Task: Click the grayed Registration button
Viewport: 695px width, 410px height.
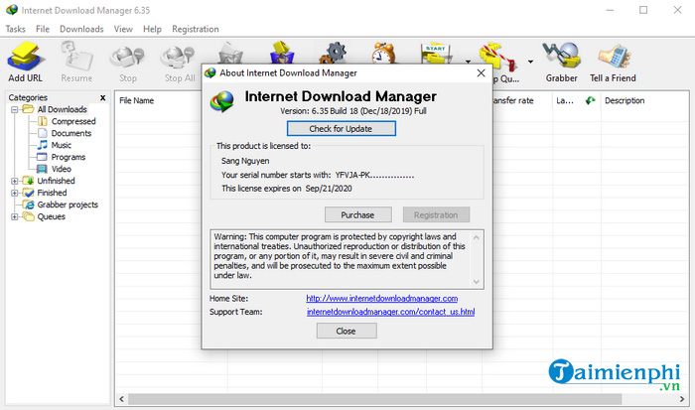Action: coord(436,215)
